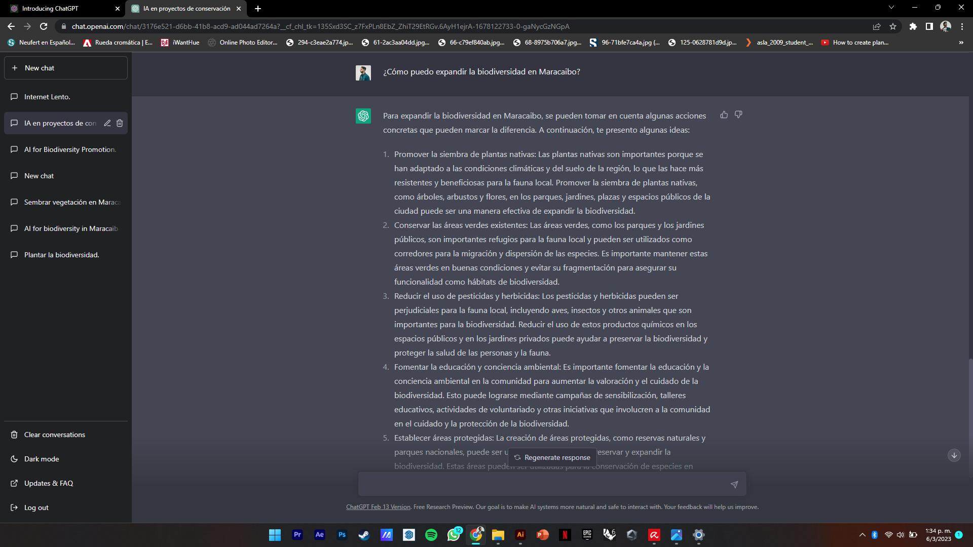Open the Plantar la biodiversidad chat
The width and height of the screenshot is (973, 547).
pyautogui.click(x=66, y=255)
